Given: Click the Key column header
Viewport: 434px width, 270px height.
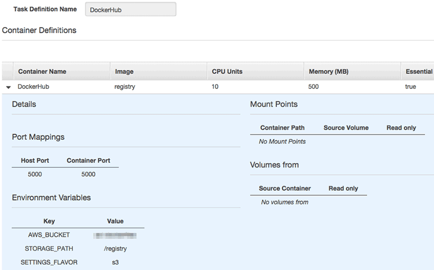Looking at the screenshot, I should pyautogui.click(x=49, y=221).
